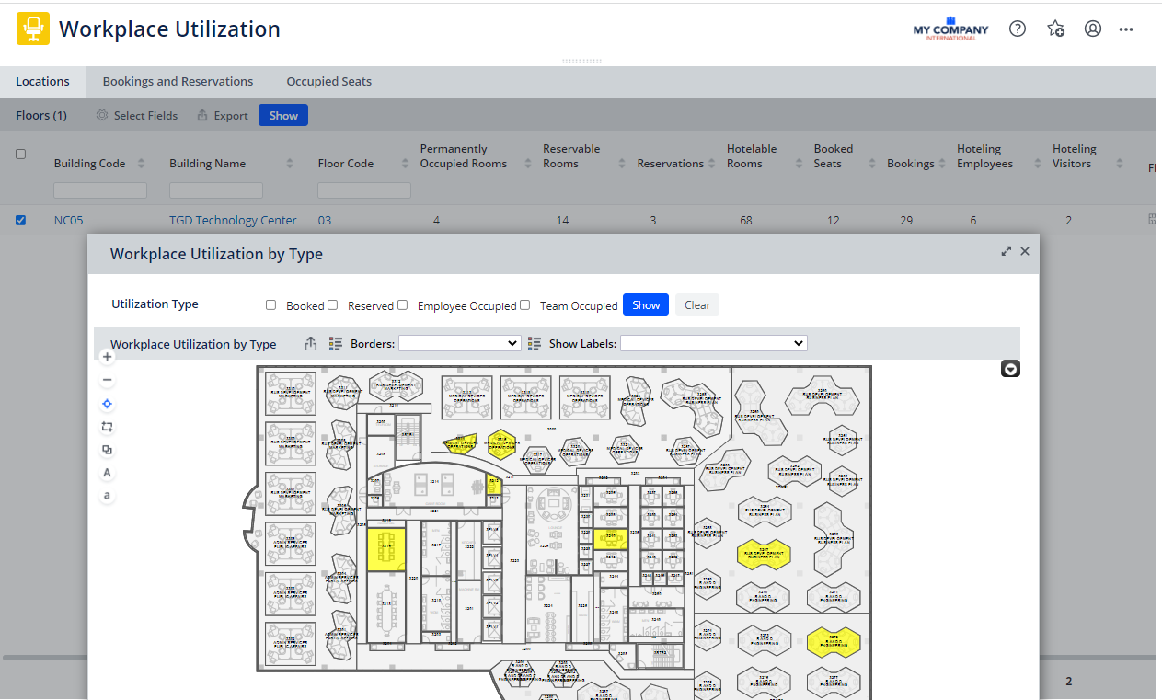The image size is (1162, 700).
Task: Check the Employee Occupied checkbox
Action: coord(402,305)
